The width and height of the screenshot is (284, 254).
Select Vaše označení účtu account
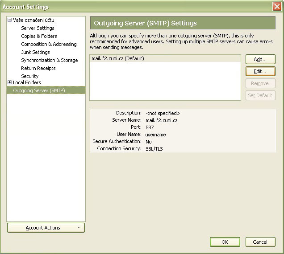tap(33, 20)
